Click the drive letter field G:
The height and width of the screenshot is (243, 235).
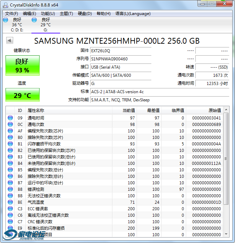(121, 84)
